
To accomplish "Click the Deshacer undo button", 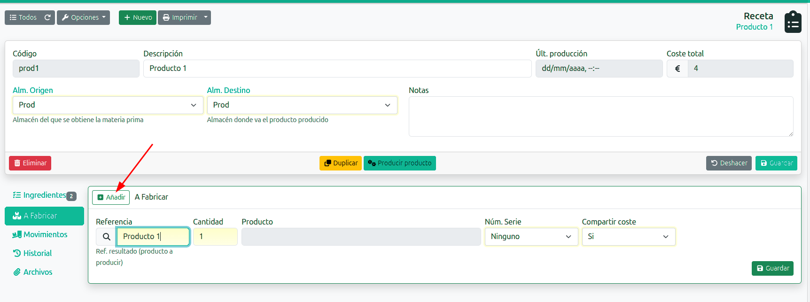I will pyautogui.click(x=729, y=163).
